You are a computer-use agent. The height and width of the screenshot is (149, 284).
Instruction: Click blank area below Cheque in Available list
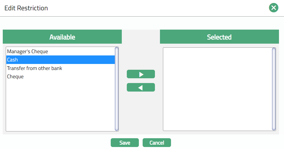pyautogui.click(x=60, y=105)
